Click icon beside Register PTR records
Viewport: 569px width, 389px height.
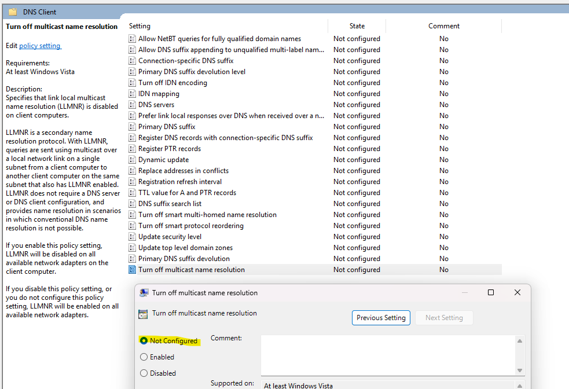tap(133, 149)
